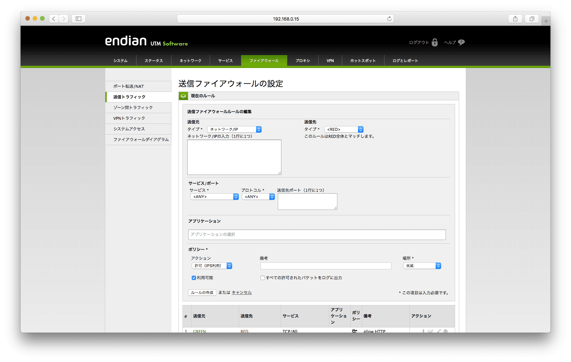
Task: Click the アプリケーションの選択 field
Action: click(317, 234)
